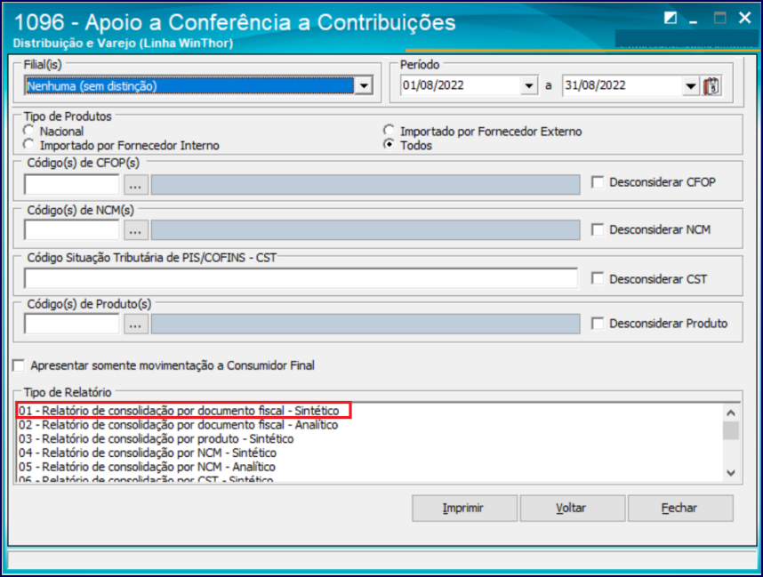Click the Voltar button

click(573, 509)
